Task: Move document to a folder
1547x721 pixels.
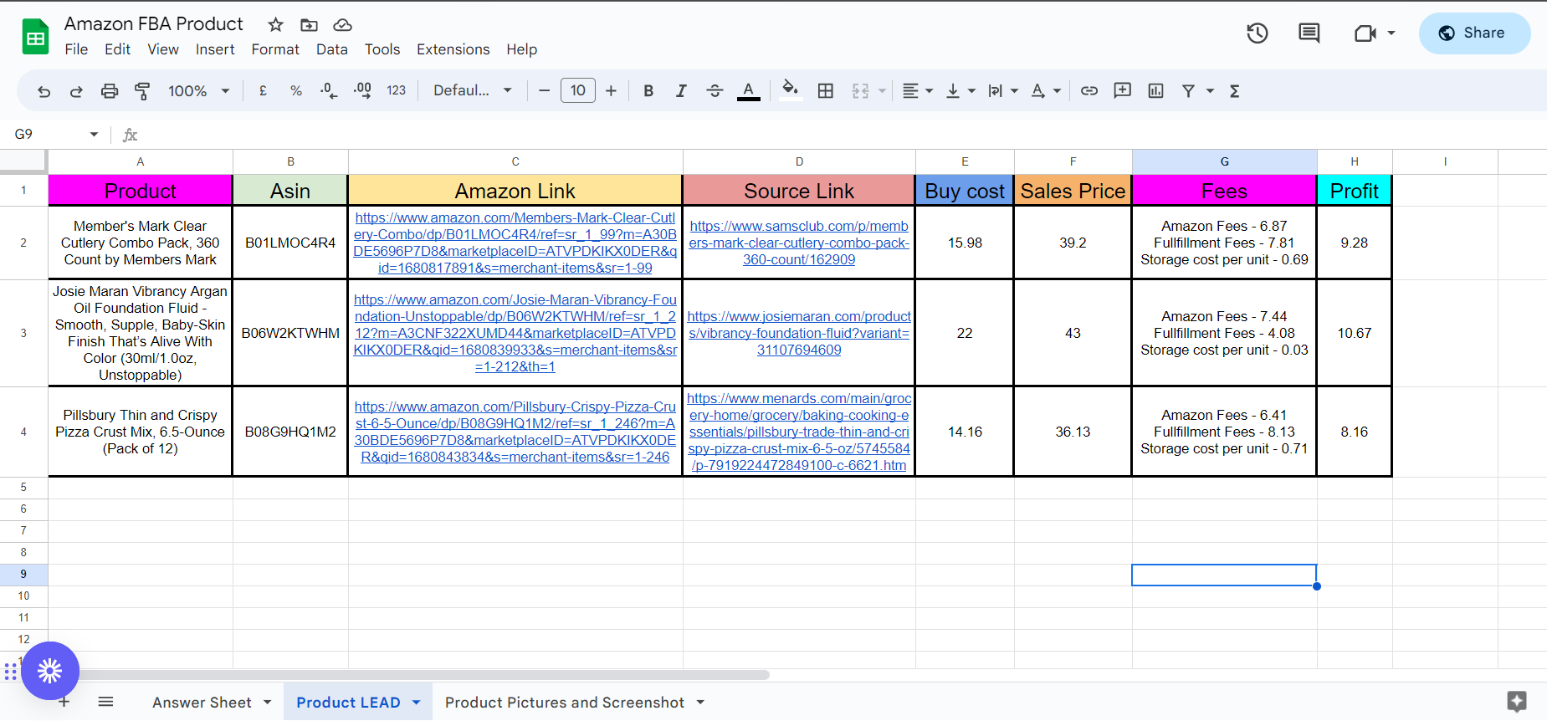Action: coord(310,25)
